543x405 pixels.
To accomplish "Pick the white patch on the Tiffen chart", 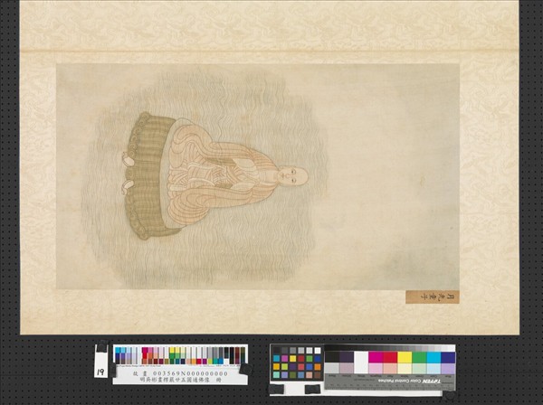I will tap(360, 357).
